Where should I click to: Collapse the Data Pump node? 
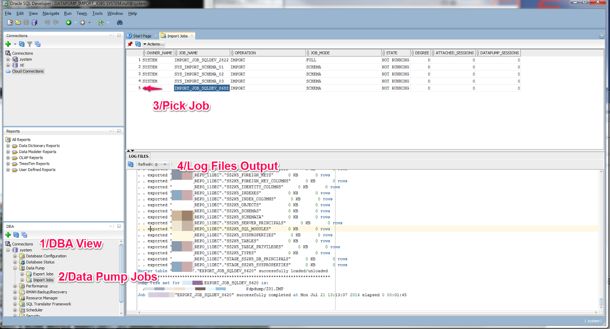click(15, 268)
